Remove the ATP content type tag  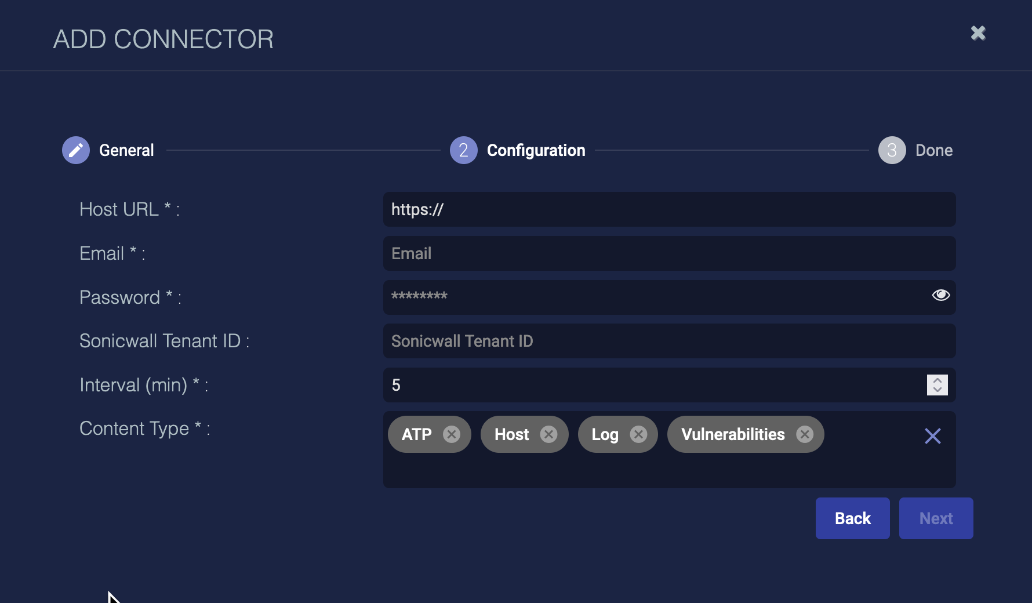[452, 434]
